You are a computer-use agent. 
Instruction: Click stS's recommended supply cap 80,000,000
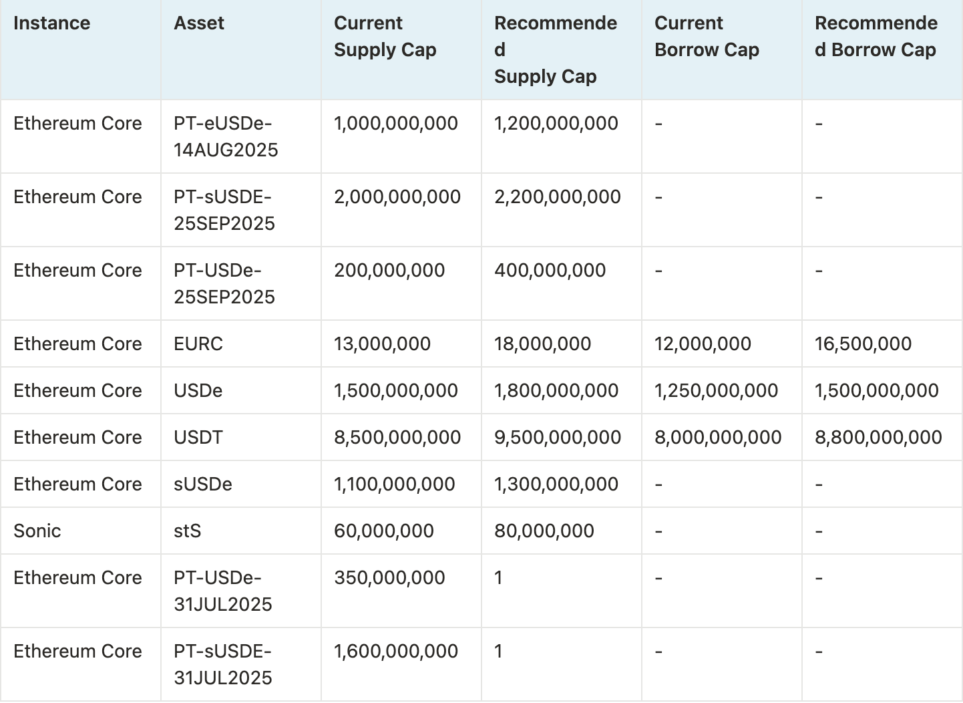pos(544,531)
